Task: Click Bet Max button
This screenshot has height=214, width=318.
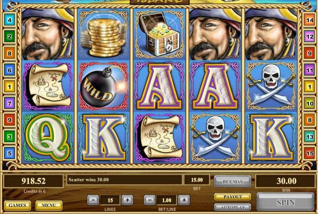Action: click(x=232, y=182)
